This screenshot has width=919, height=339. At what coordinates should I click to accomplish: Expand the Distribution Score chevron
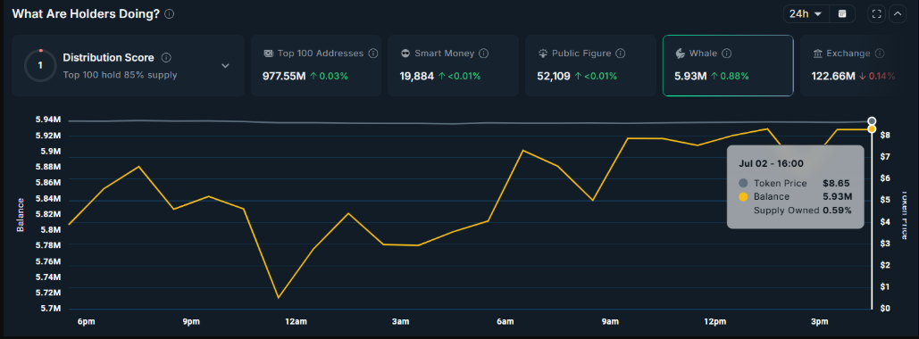(225, 66)
